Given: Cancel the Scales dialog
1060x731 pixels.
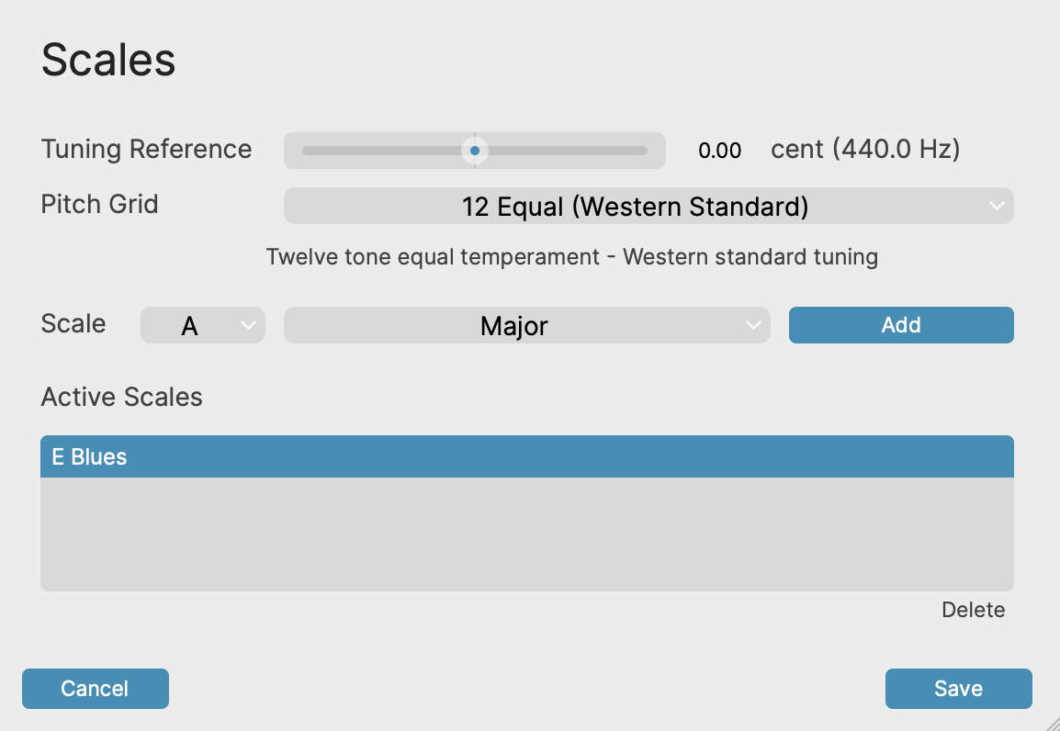Looking at the screenshot, I should [96, 689].
